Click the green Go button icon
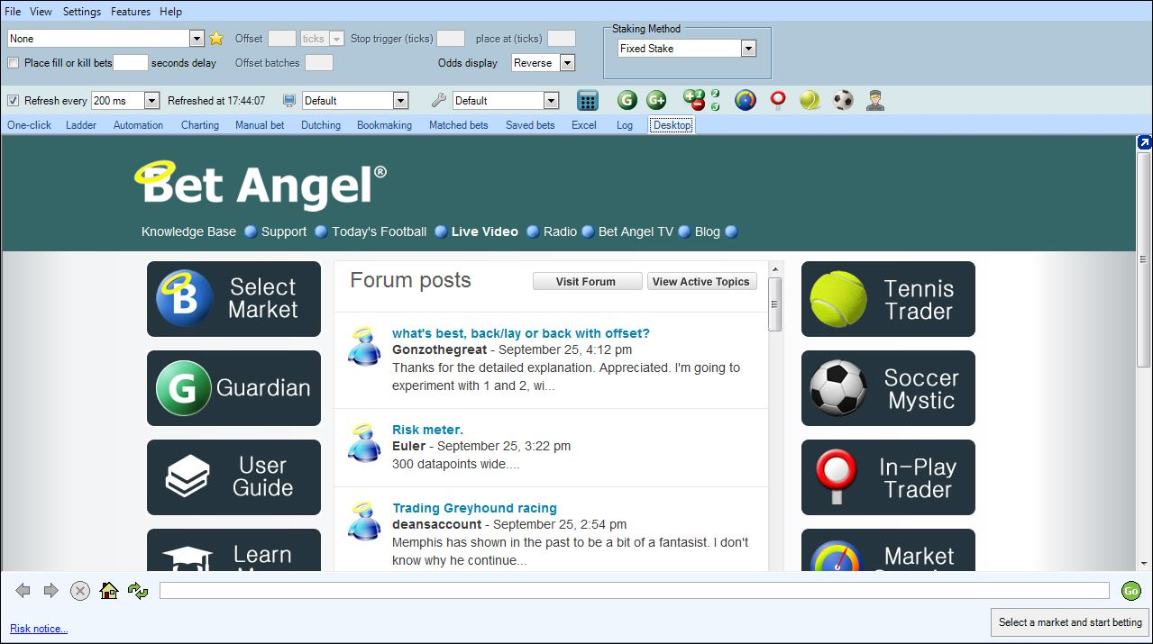The height and width of the screenshot is (644, 1153). pyautogui.click(x=1130, y=591)
